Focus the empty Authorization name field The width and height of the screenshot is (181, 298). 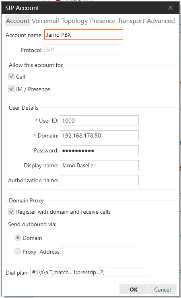(99, 180)
